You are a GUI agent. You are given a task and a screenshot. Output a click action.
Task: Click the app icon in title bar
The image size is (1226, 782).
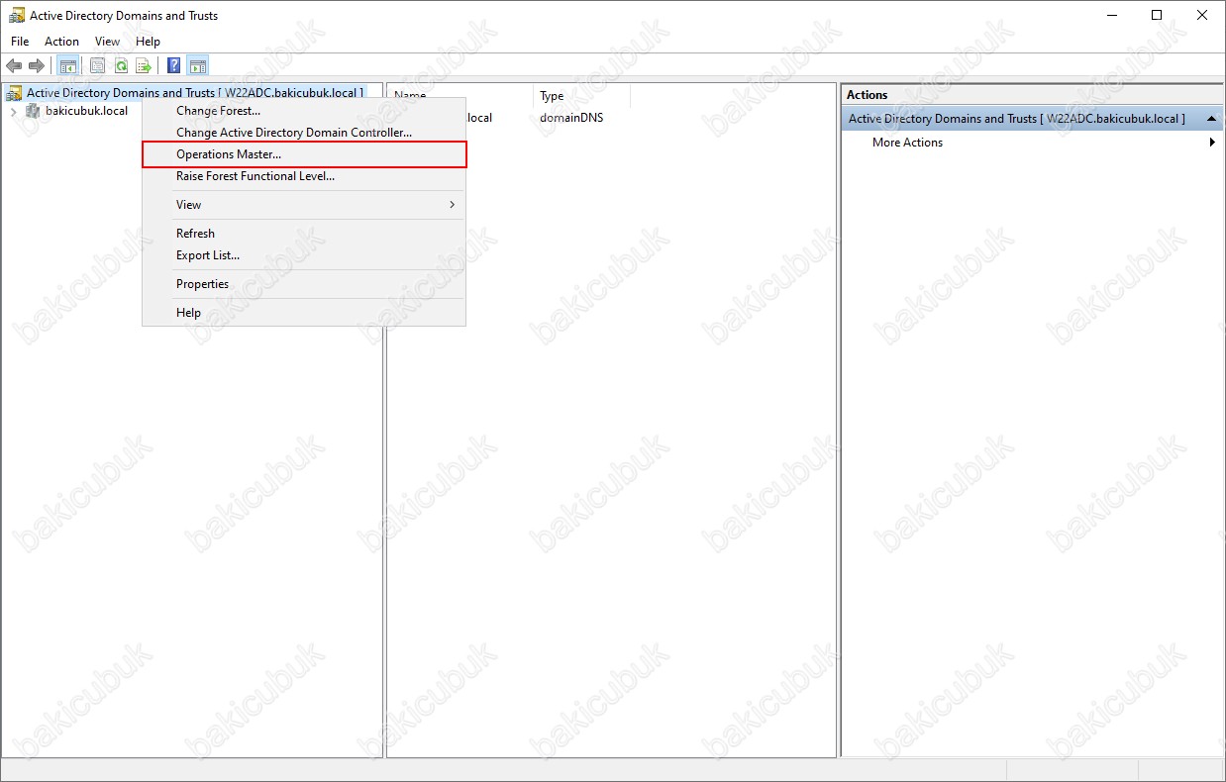pos(17,15)
